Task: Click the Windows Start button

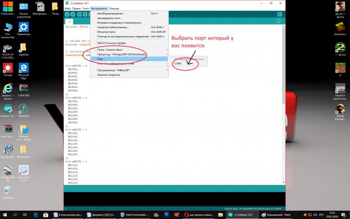Action: (x=4, y=214)
